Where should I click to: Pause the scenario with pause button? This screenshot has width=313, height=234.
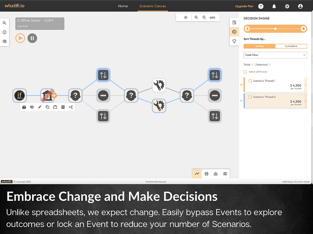(x=32, y=38)
